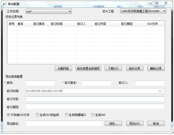Click the 导出SCD button

click(x=134, y=124)
